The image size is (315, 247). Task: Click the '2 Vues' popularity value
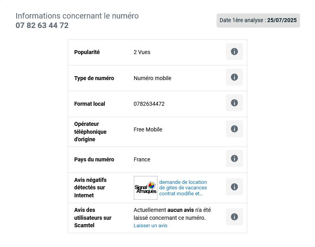[142, 52]
